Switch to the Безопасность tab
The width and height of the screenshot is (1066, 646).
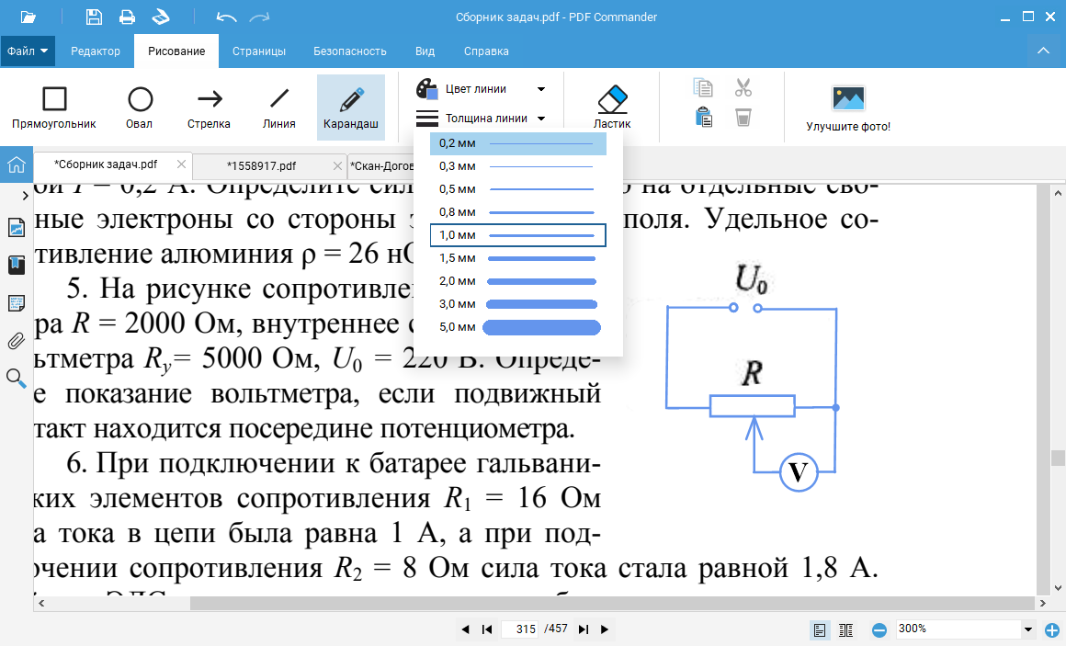point(349,51)
